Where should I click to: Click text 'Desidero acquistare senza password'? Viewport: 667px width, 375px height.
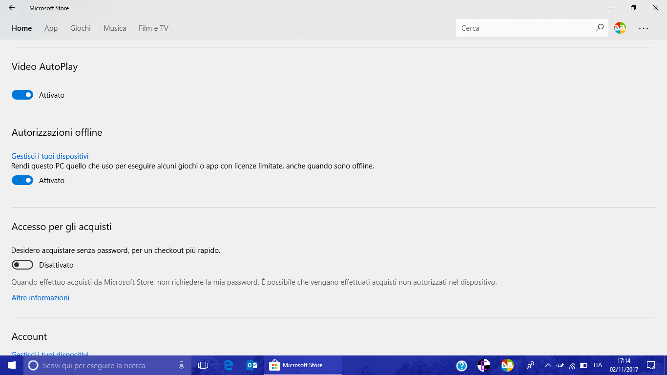[70, 250]
